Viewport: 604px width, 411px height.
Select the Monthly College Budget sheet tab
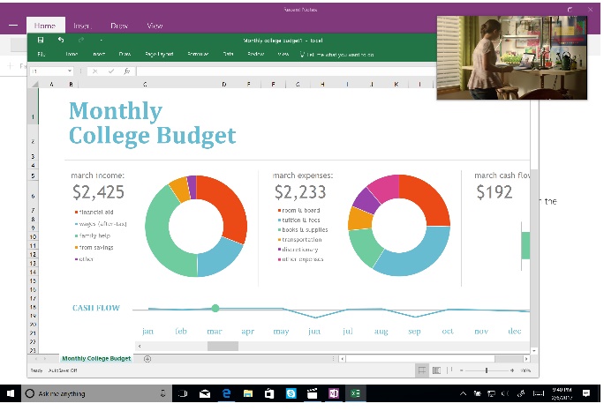tap(96, 358)
